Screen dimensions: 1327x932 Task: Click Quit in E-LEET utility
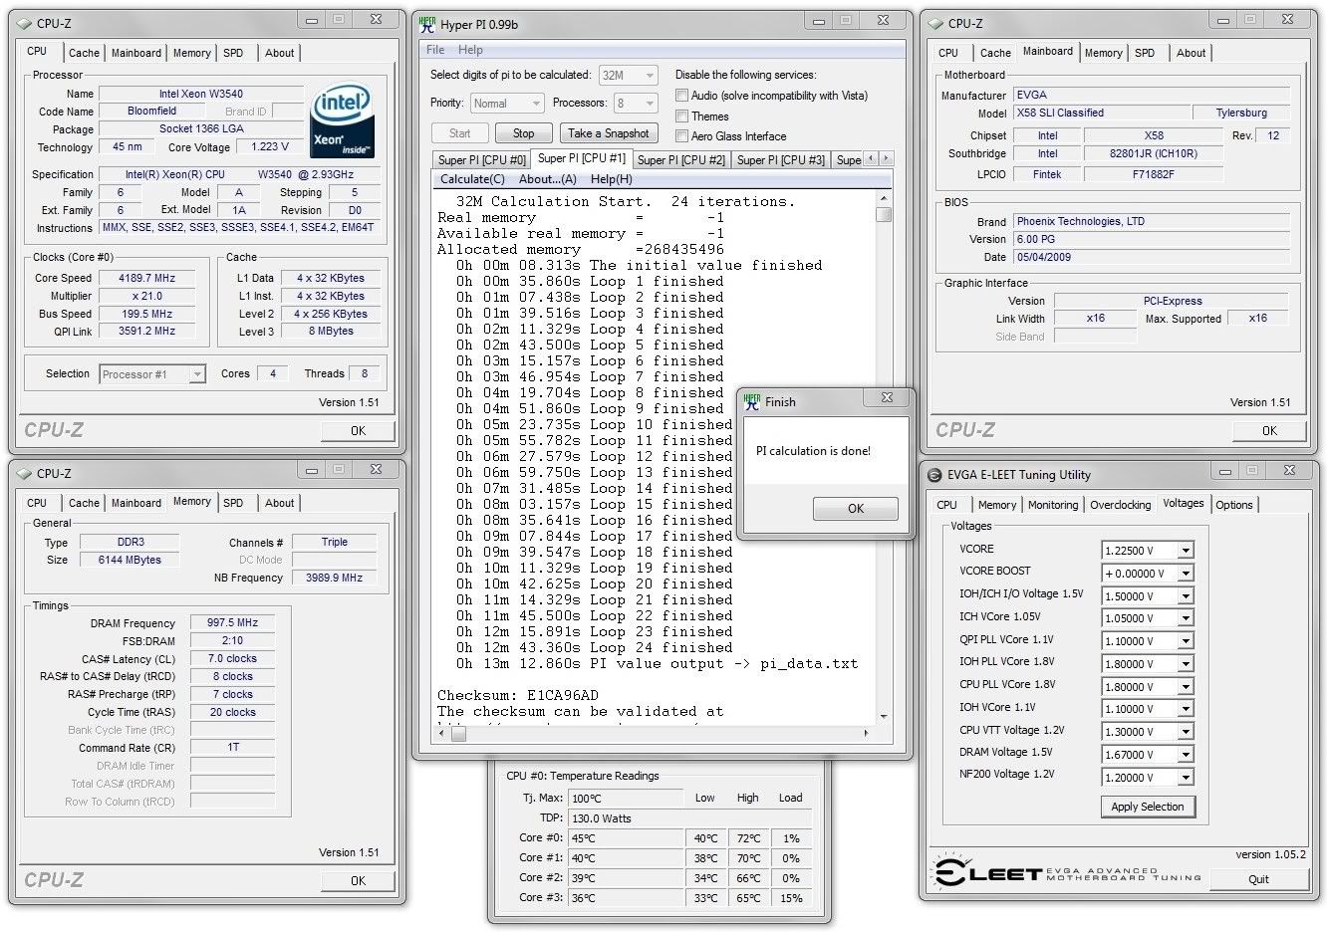pyautogui.click(x=1258, y=879)
